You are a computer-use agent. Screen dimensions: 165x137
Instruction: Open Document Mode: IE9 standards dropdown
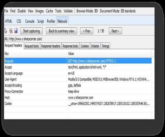pyautogui.click(x=118, y=11)
